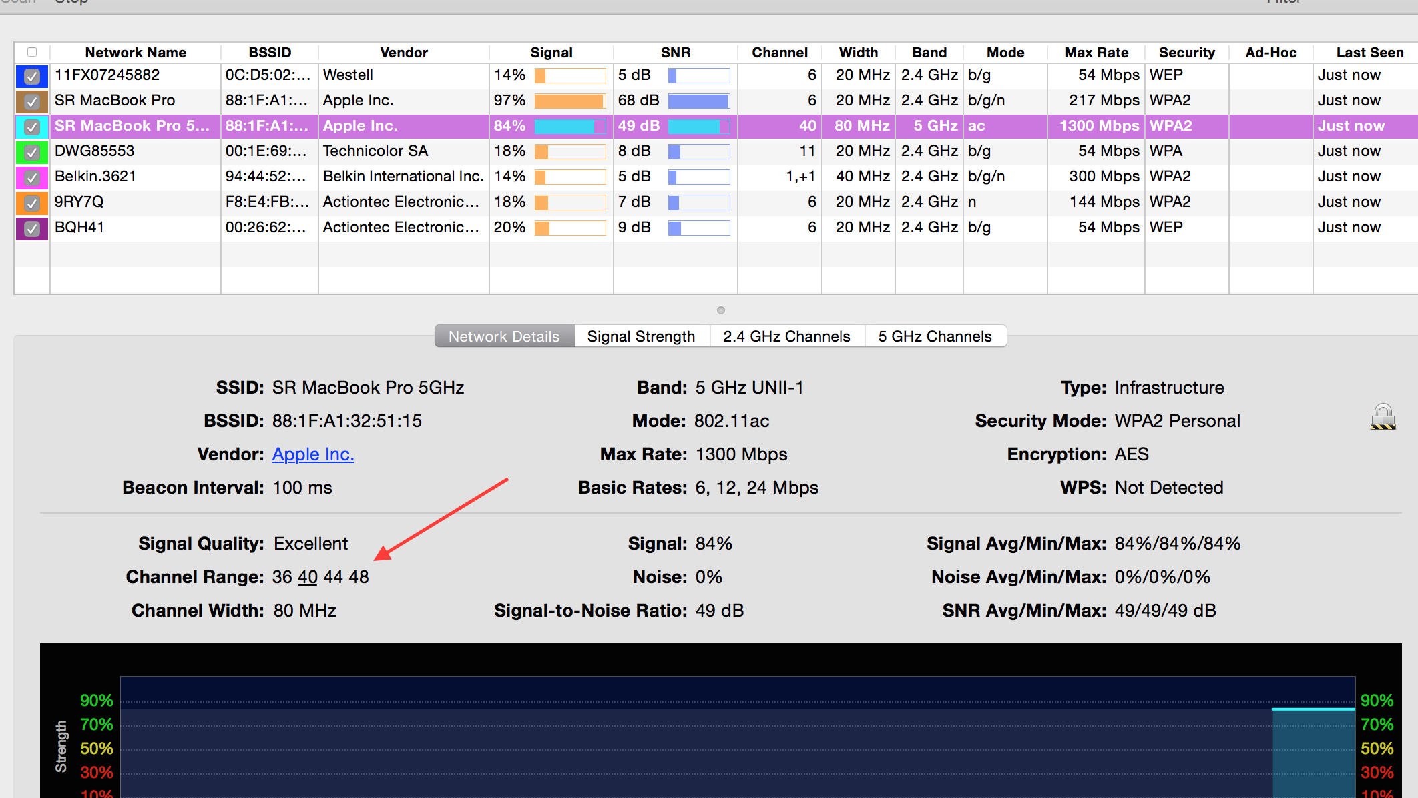Sort by Signal column header

point(551,53)
